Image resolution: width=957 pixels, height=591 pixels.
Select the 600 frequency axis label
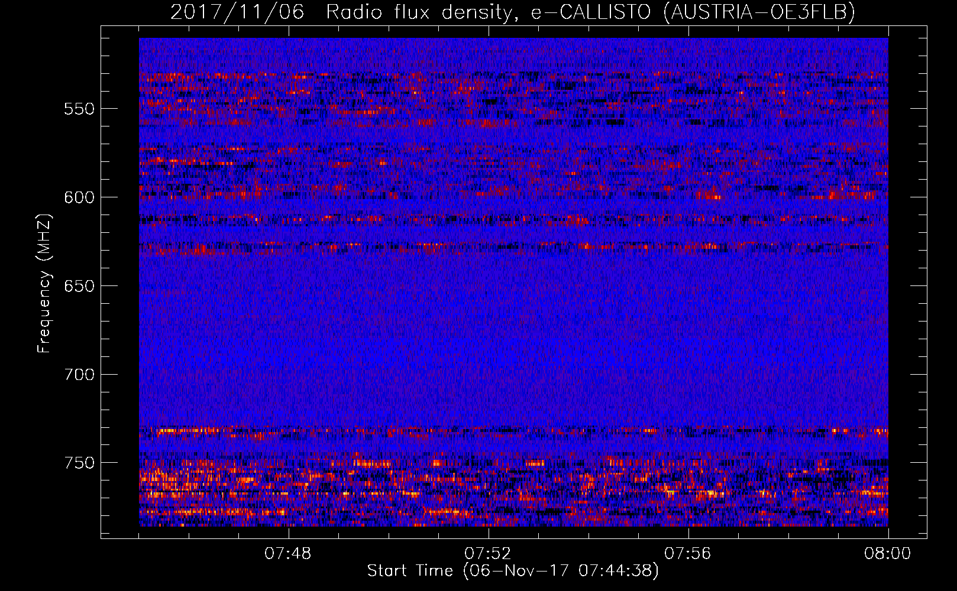[x=79, y=197]
